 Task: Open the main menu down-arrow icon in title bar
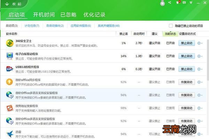(191, 2)
